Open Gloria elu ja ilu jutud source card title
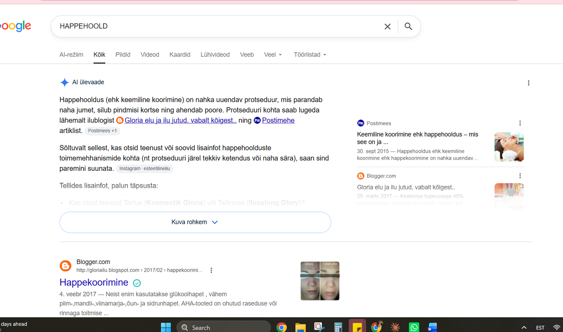This screenshot has height=332, width=563. point(406,187)
